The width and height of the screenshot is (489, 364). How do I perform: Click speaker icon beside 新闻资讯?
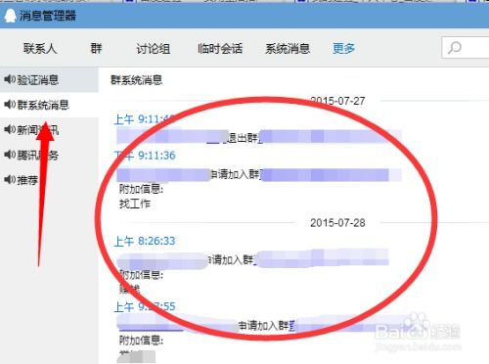tap(10, 129)
